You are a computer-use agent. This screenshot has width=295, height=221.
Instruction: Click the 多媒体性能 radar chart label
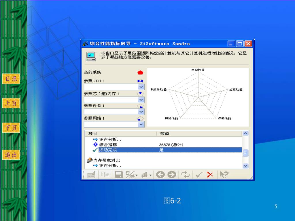click(158, 89)
